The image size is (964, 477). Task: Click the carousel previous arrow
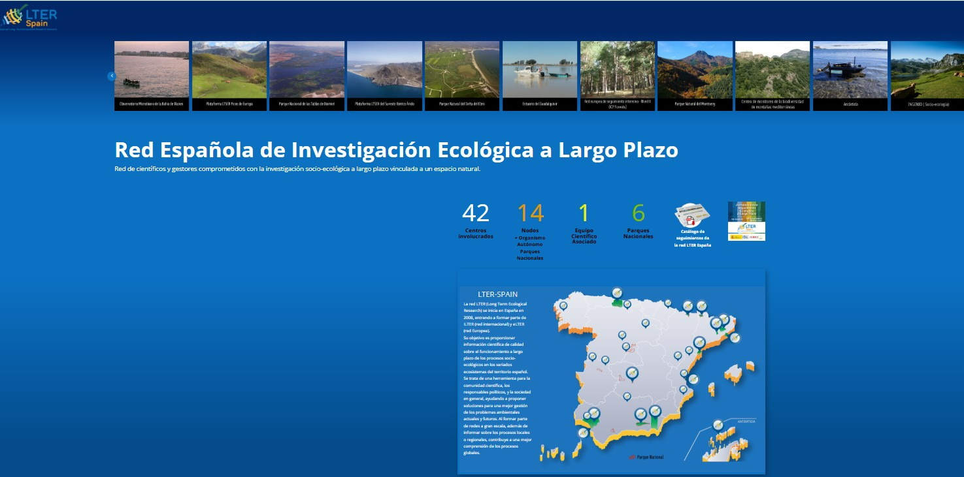tap(111, 76)
